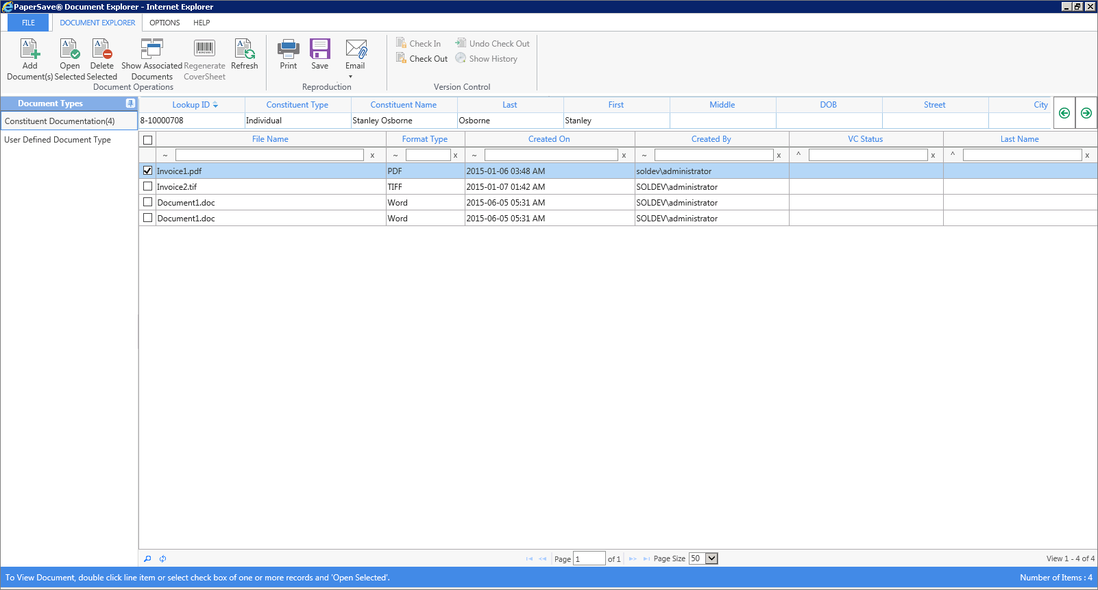
Task: Clear the File Name filter with x
Action: click(x=372, y=156)
